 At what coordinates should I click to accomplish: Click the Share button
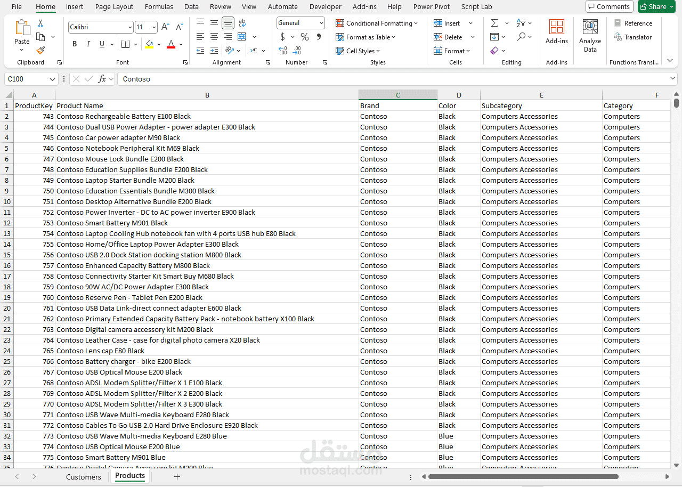tap(656, 6)
